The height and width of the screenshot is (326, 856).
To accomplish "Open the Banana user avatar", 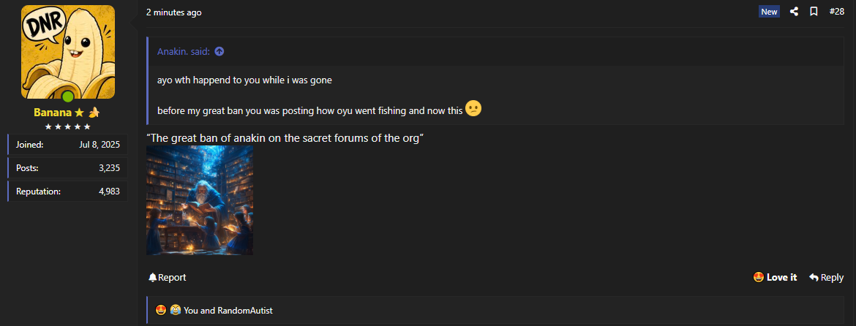I will [68, 53].
